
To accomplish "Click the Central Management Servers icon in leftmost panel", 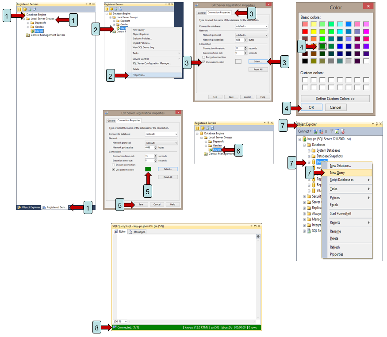I will [x=28, y=35].
